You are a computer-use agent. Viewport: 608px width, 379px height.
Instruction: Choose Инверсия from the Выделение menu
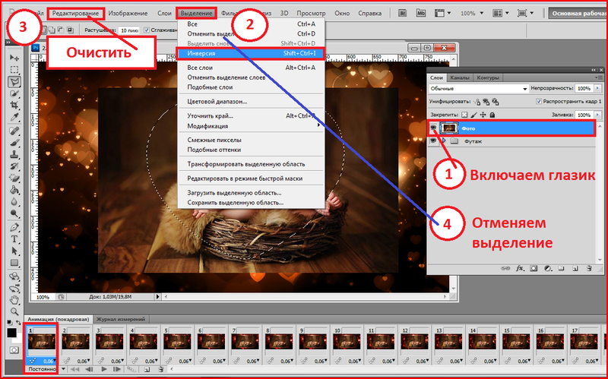(251, 53)
